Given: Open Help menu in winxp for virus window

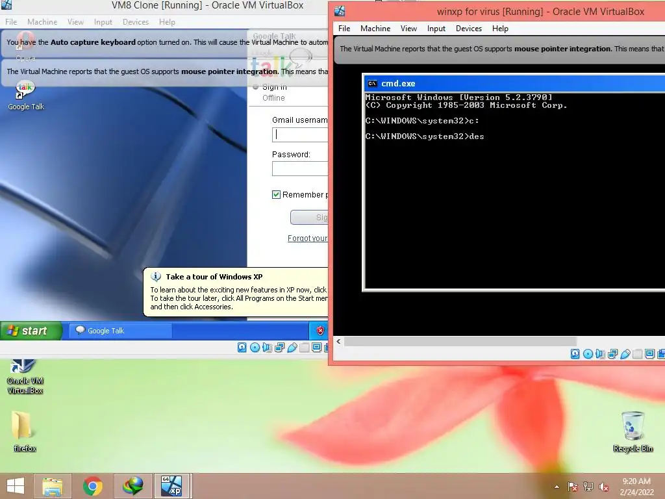Looking at the screenshot, I should [x=500, y=29].
